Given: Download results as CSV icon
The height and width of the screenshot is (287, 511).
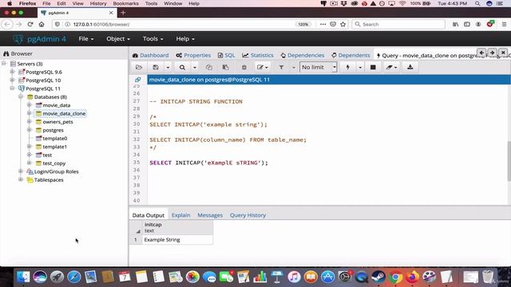Looking at the screenshot, I should 410,67.
